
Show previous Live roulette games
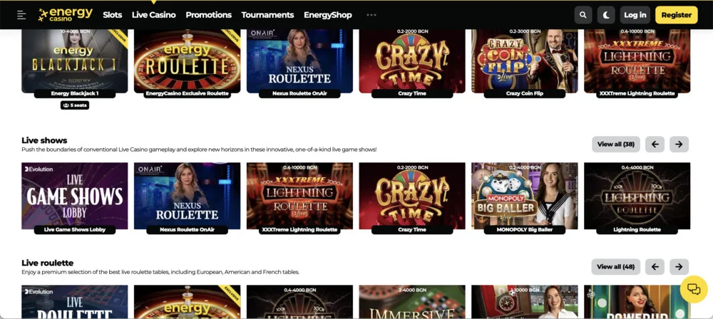coord(655,267)
